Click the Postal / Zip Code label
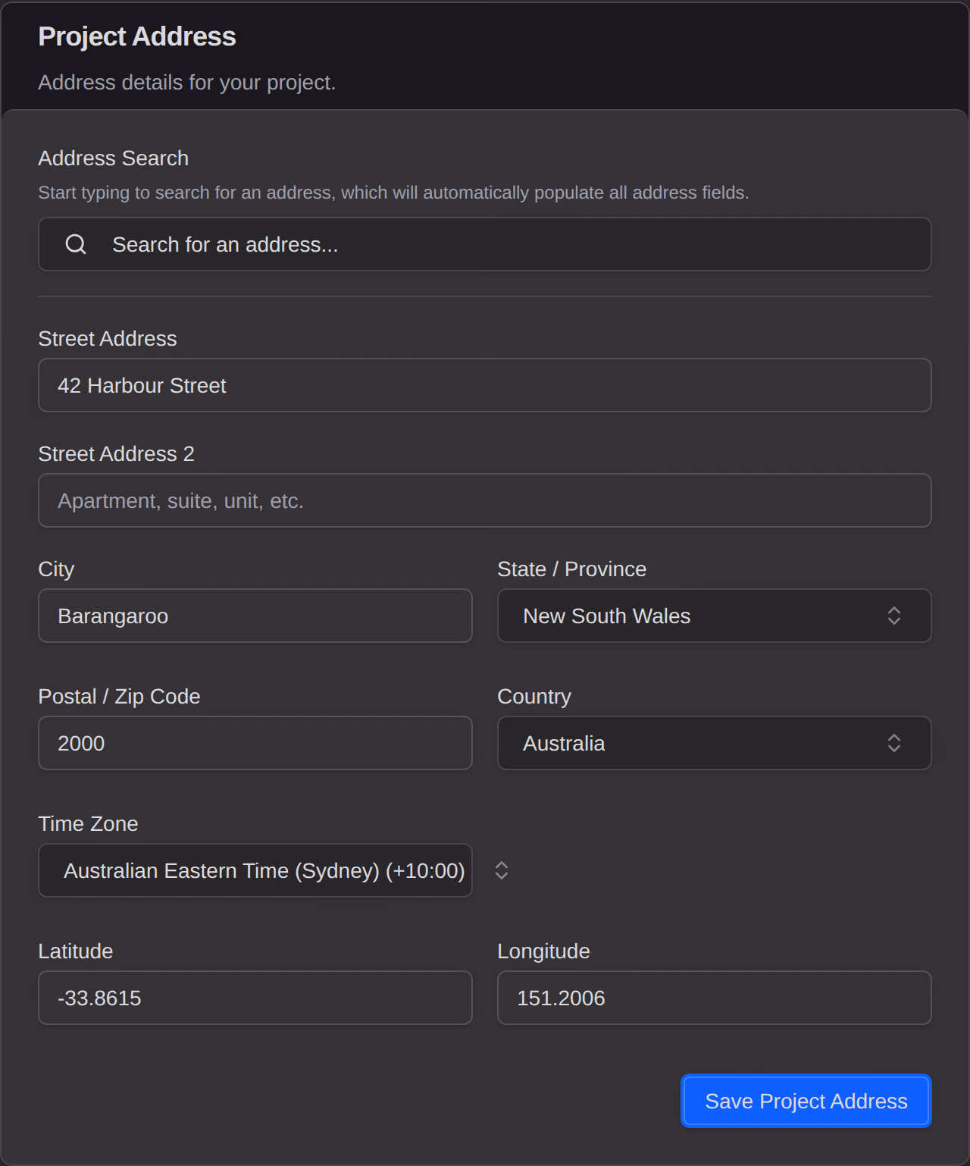Image resolution: width=970 pixels, height=1166 pixels. pyautogui.click(x=120, y=697)
